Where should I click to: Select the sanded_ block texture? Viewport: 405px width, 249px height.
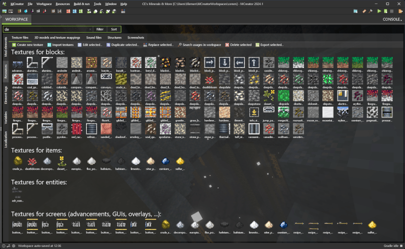pos(106,130)
